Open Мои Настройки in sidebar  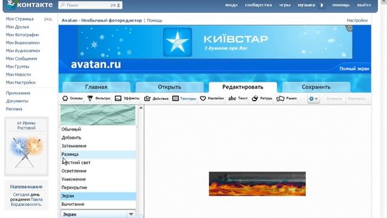tap(21, 82)
